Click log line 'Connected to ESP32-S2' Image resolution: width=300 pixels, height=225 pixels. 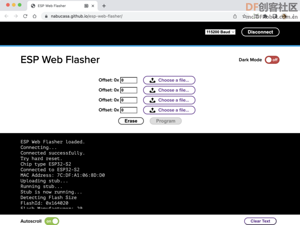[x=50, y=170]
